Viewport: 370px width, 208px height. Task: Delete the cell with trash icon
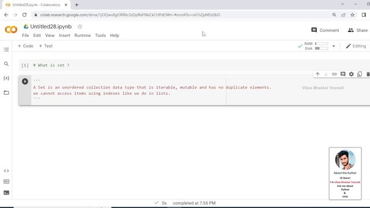(368, 75)
